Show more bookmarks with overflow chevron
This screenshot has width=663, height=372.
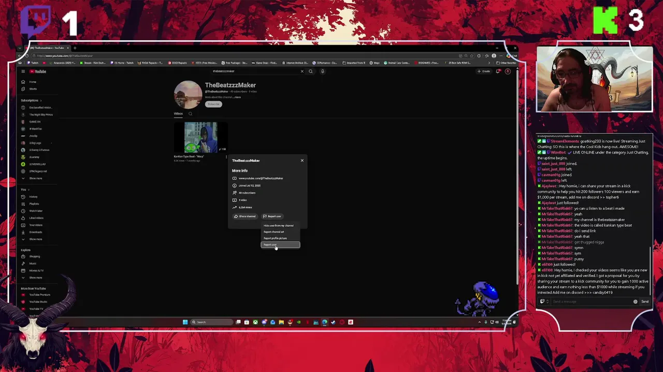(x=489, y=63)
